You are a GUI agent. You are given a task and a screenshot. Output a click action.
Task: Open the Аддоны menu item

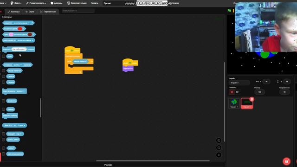point(56,3)
